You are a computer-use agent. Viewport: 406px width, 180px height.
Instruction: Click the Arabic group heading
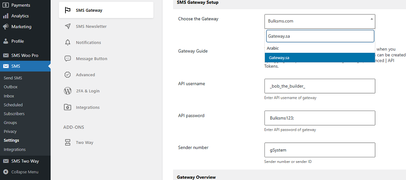click(272, 48)
